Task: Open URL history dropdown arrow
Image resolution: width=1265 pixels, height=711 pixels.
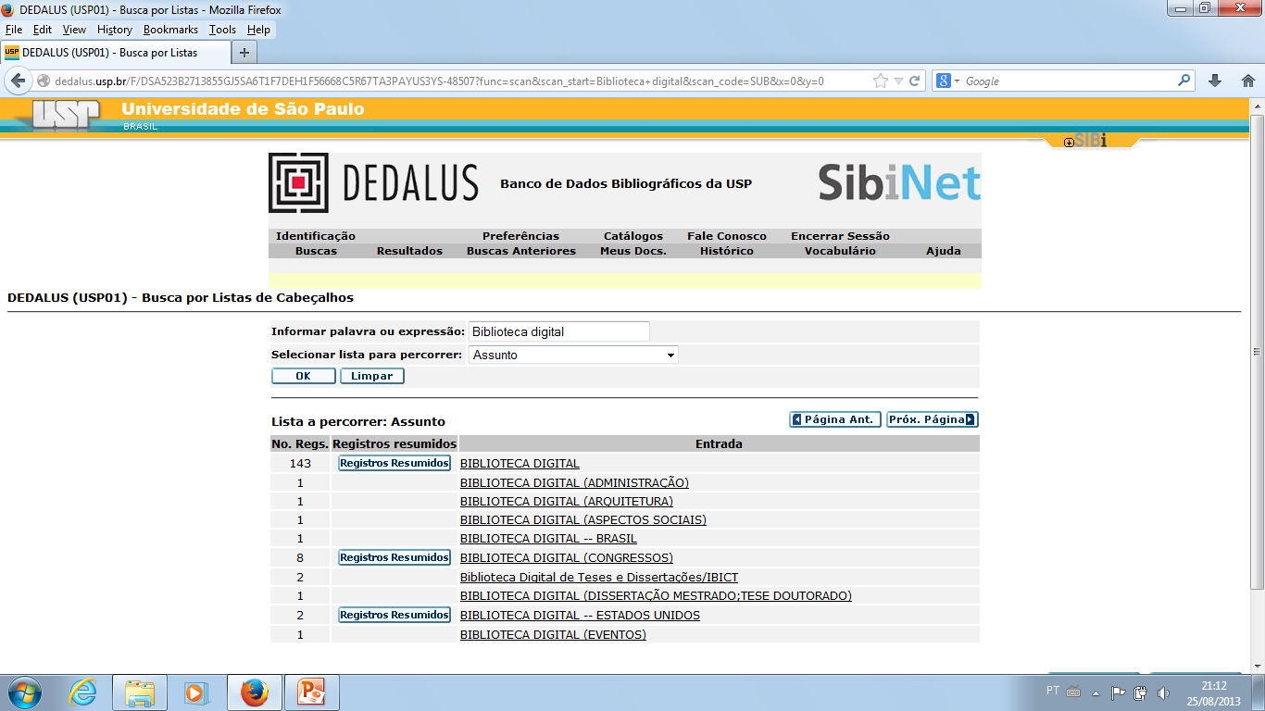Action: click(x=898, y=81)
